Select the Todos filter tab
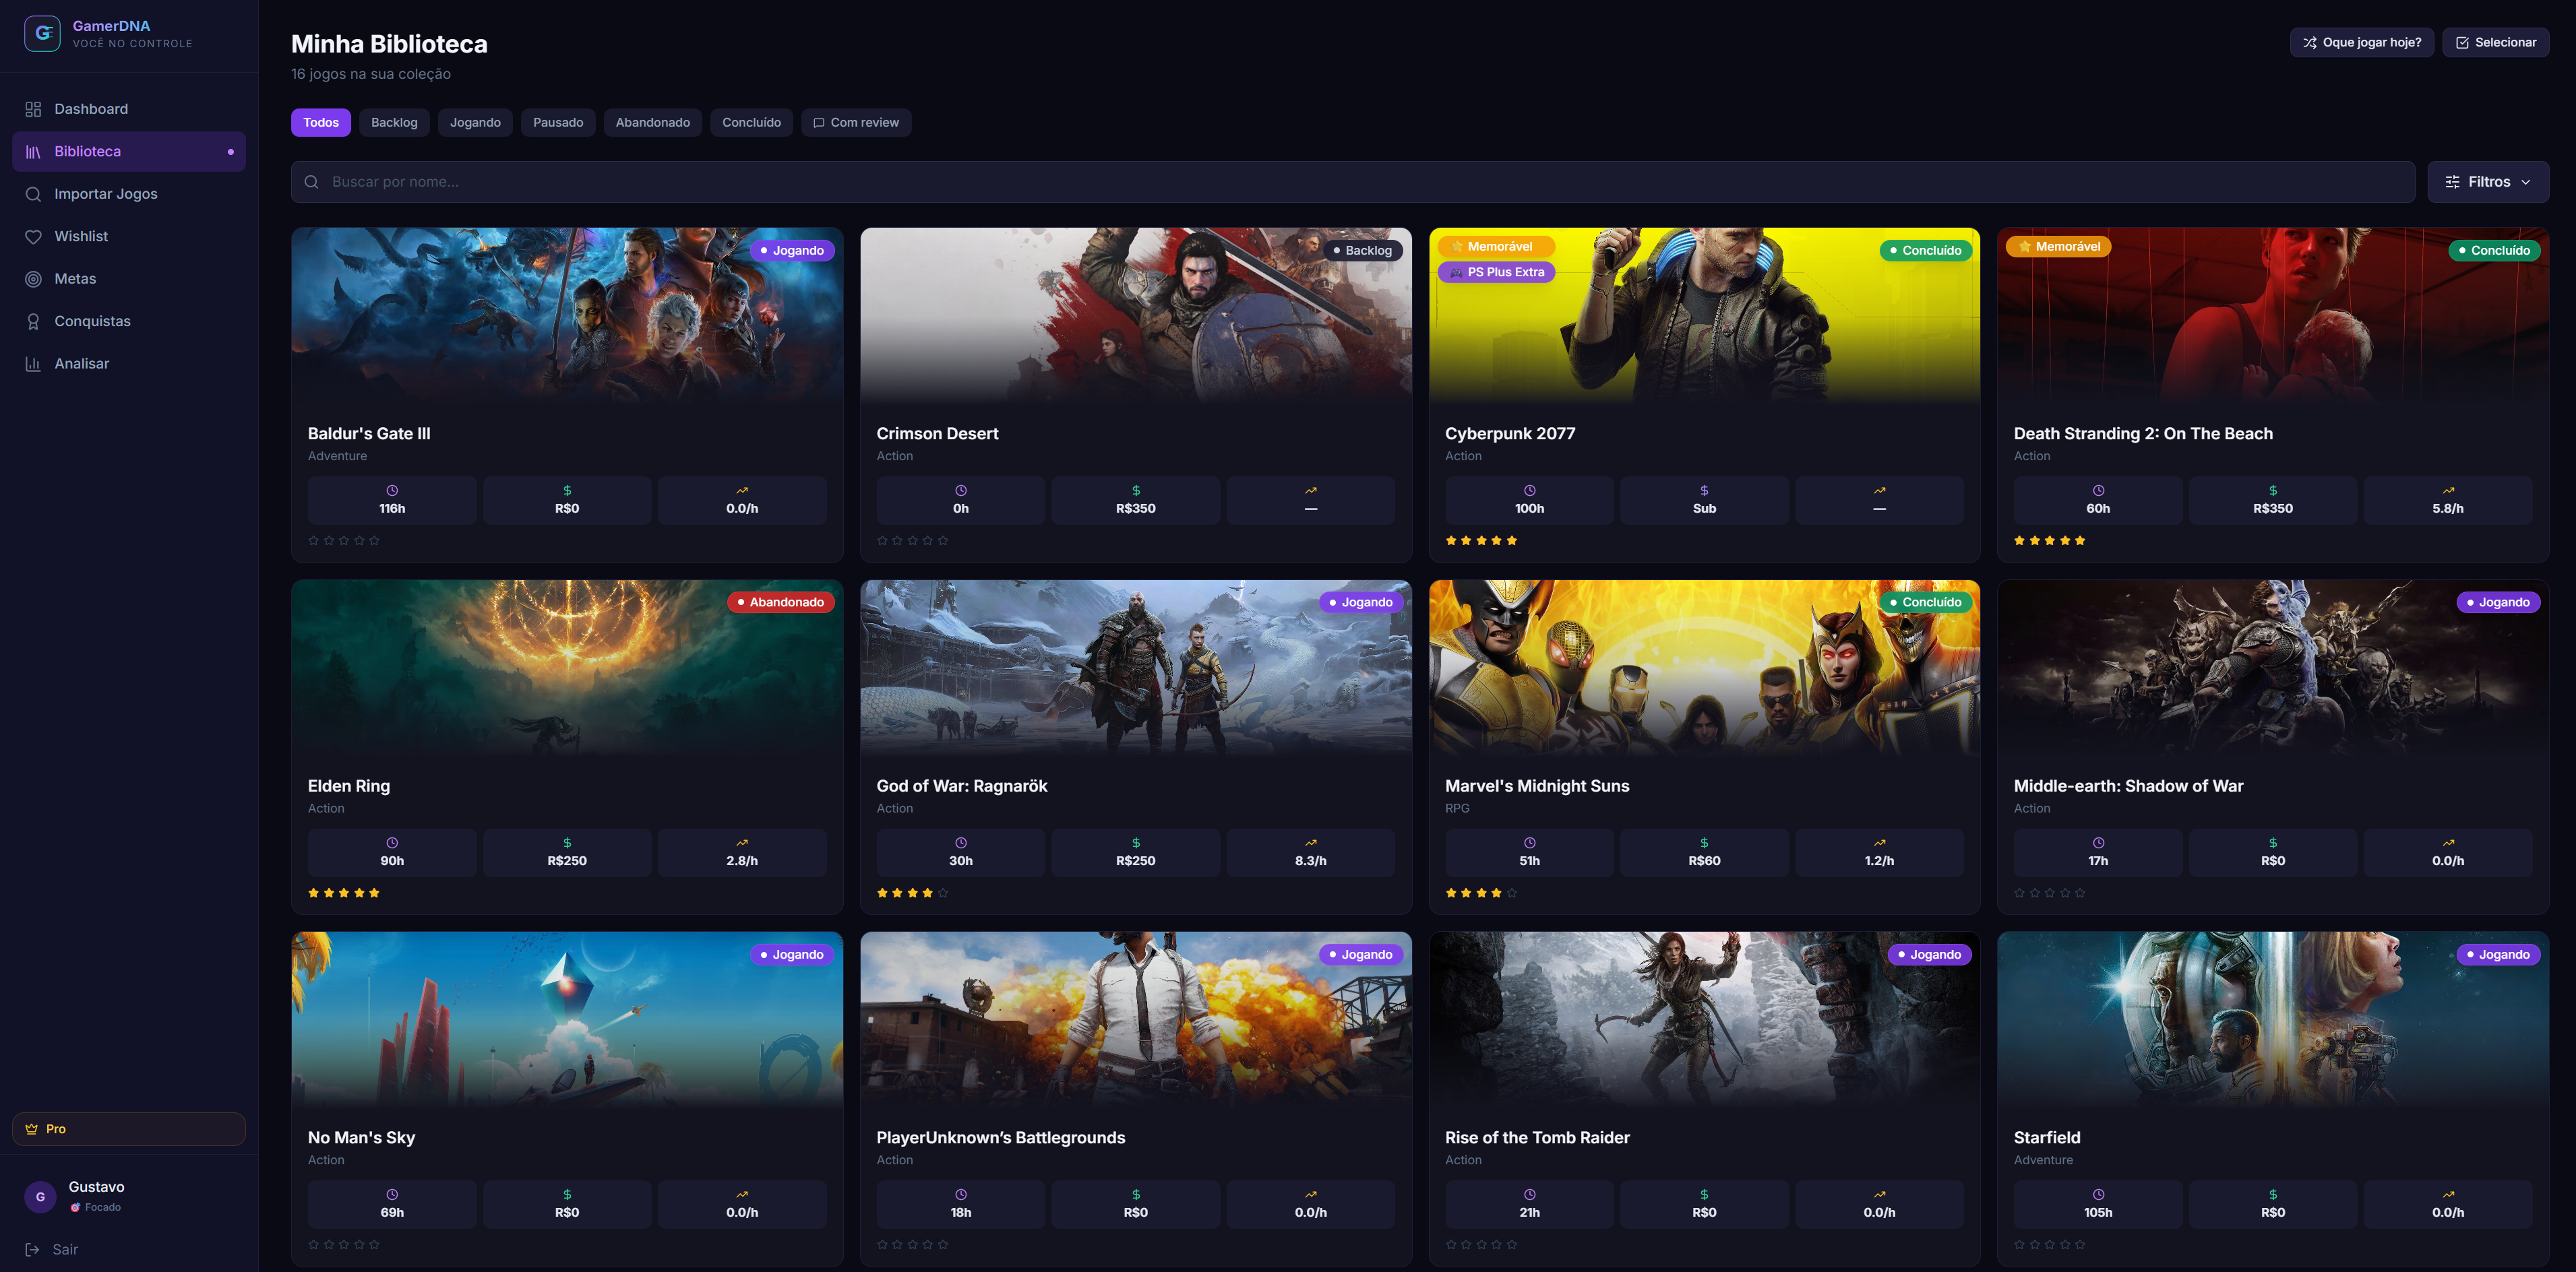2576x1272 pixels. tap(321, 122)
